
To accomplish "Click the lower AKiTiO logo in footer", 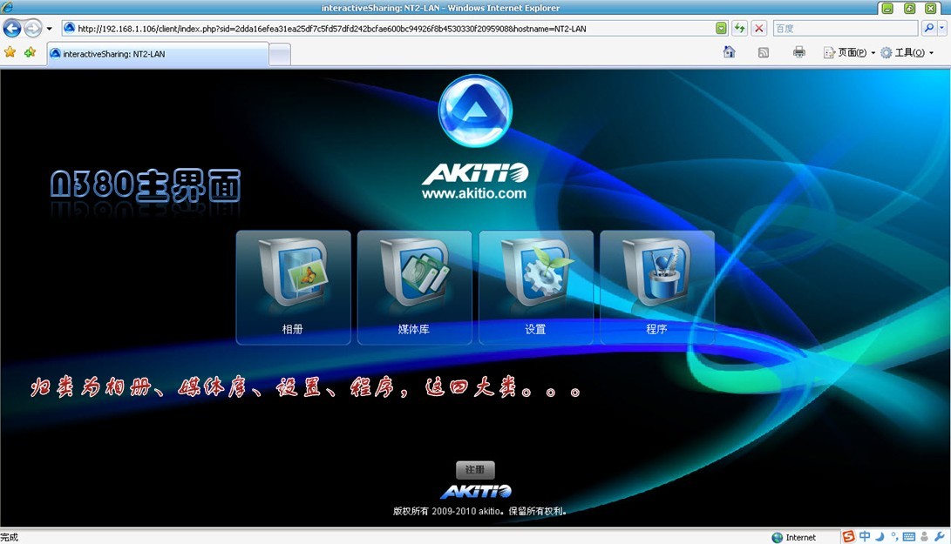I will point(476,491).
